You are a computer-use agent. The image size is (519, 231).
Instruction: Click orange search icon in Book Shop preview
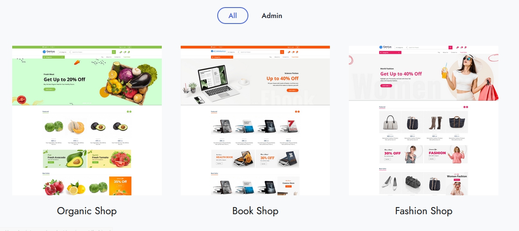pos(282,52)
